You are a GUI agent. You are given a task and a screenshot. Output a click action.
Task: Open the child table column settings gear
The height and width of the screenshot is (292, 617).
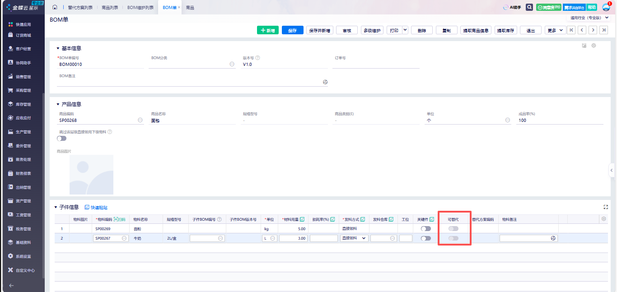(603, 219)
